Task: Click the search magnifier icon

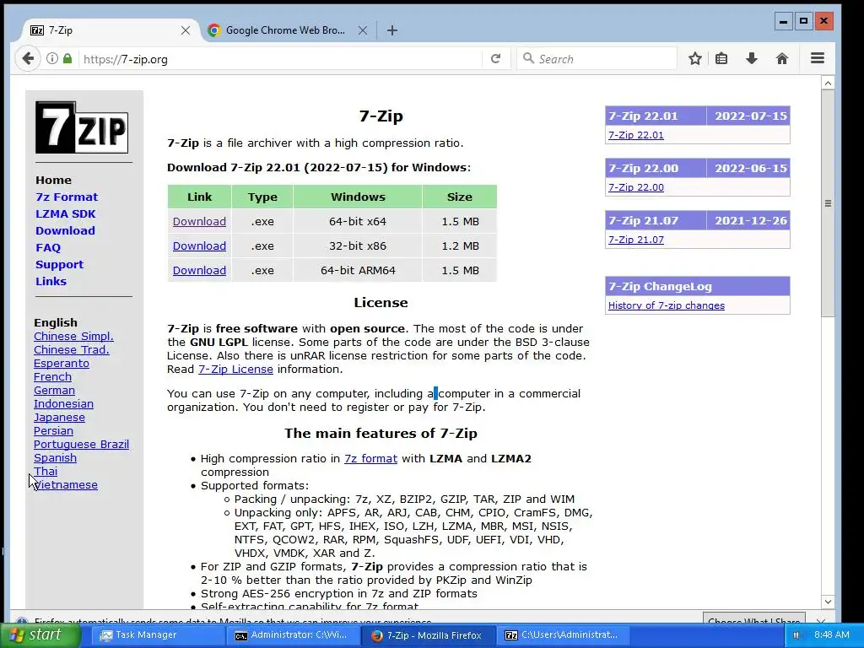Action: [528, 58]
